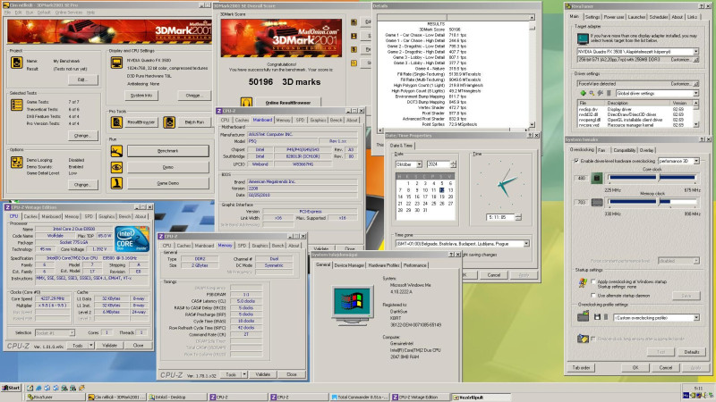
Task: Click the memory clock slider in RivaTuner
Action: [x=652, y=202]
